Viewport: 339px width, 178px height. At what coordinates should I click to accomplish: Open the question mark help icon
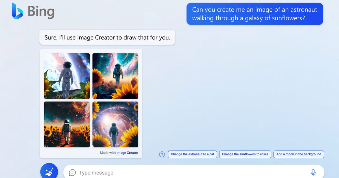[x=162, y=154]
